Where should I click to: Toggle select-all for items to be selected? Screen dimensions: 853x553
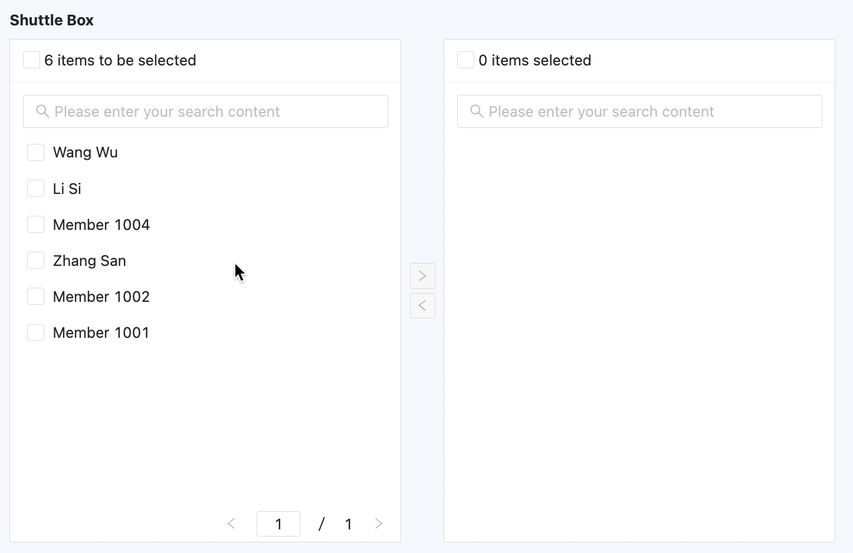[x=31, y=60]
